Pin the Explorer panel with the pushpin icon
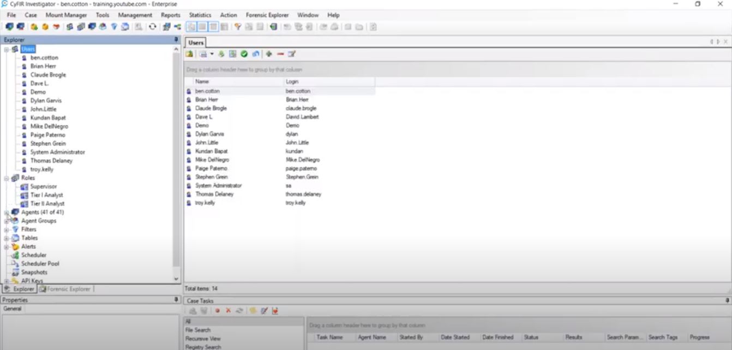The image size is (732, 350). (176, 40)
